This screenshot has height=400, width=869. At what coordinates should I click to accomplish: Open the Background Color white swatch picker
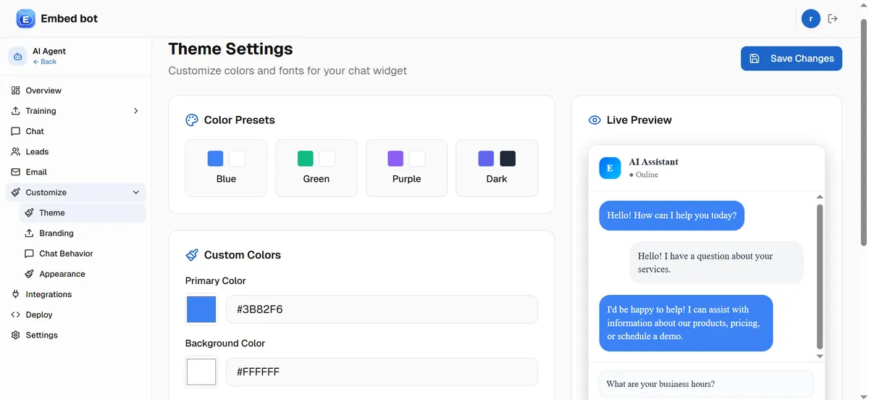coord(201,372)
